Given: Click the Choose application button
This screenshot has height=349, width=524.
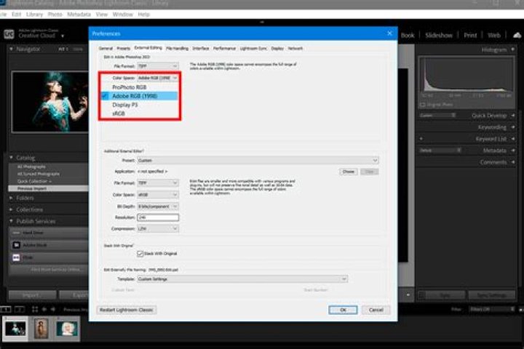Looking at the screenshot, I should pyautogui.click(x=348, y=172).
